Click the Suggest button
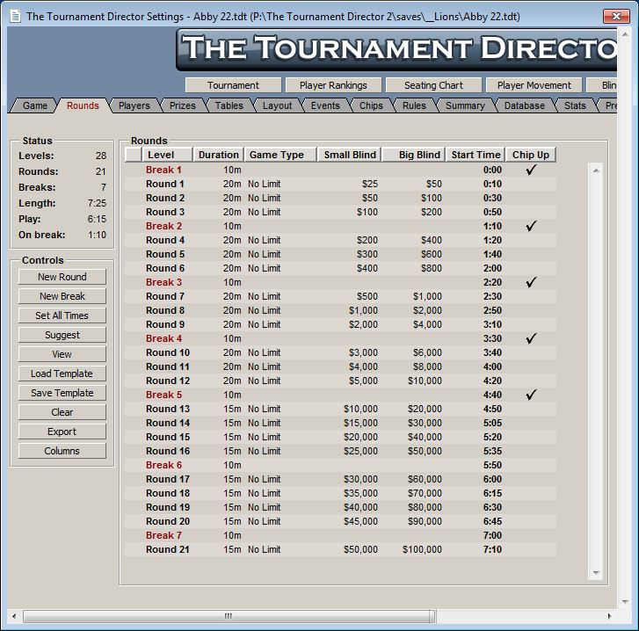639x631 pixels. (62, 335)
